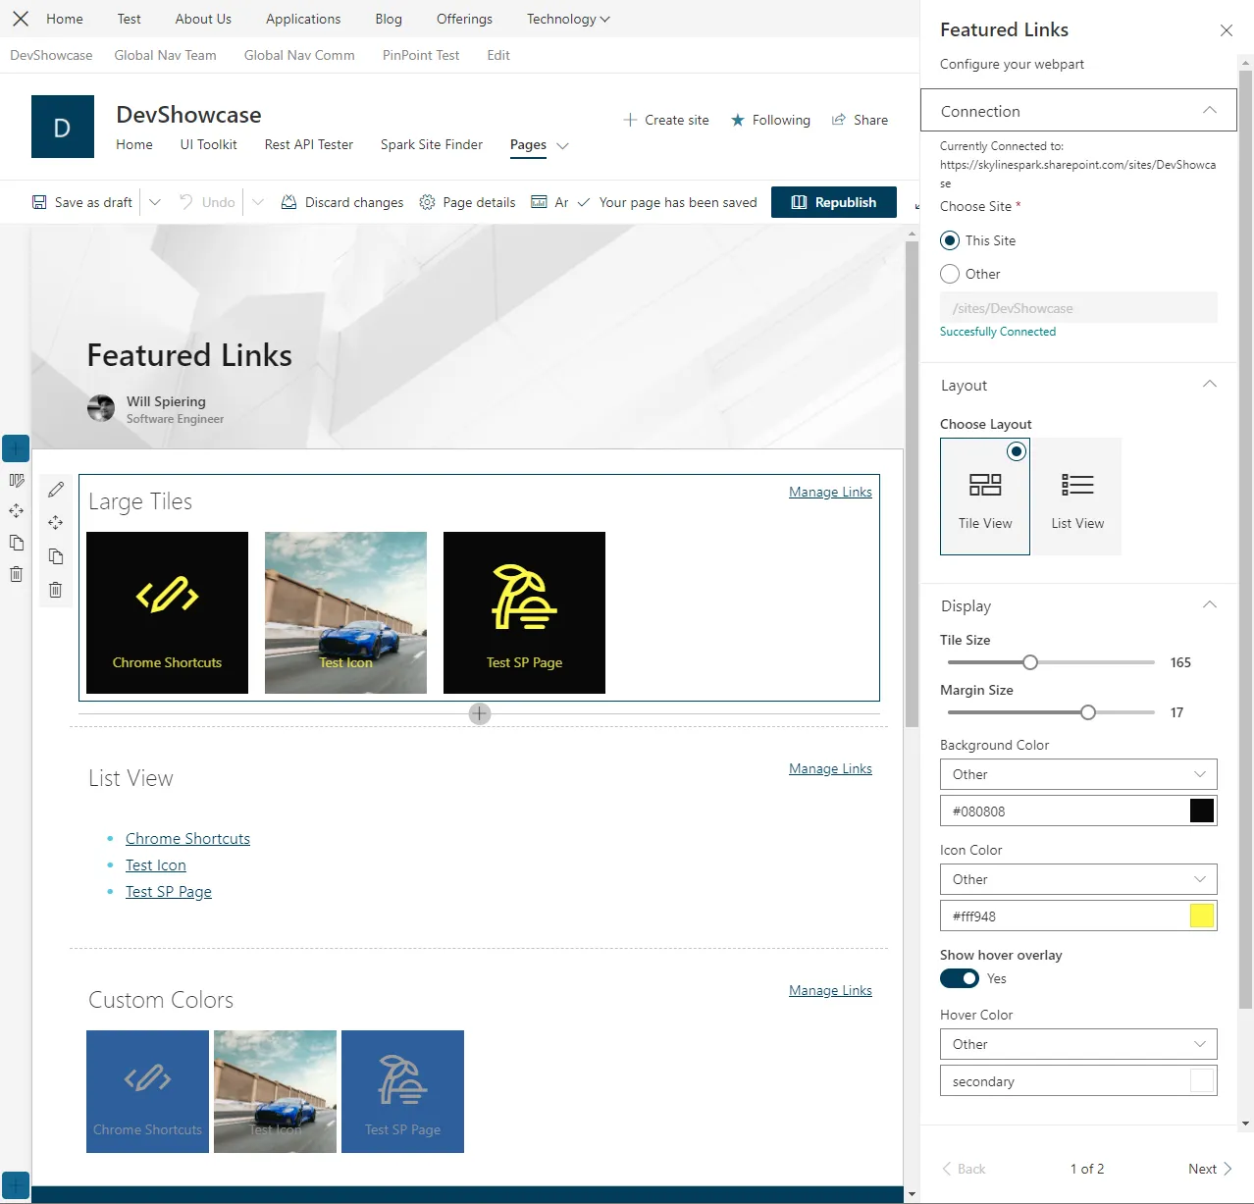The width and height of the screenshot is (1254, 1204).
Task: Delete web part with trash icon
Action: tap(56, 590)
